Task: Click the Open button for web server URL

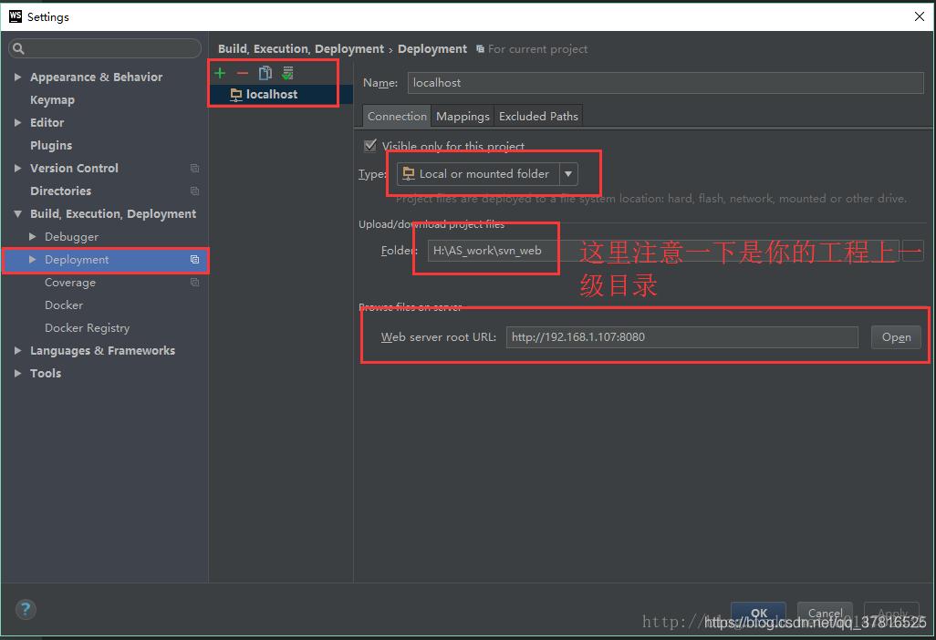Action: 896,337
